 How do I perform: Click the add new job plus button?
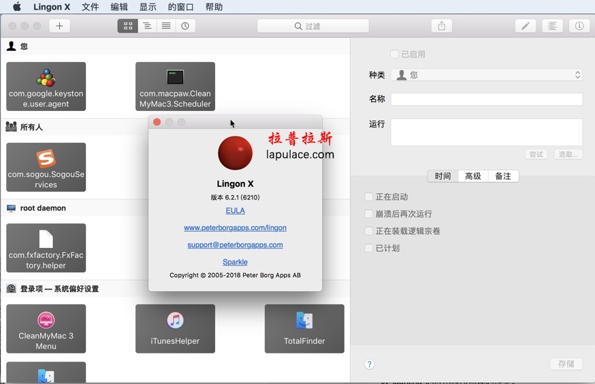pos(59,26)
